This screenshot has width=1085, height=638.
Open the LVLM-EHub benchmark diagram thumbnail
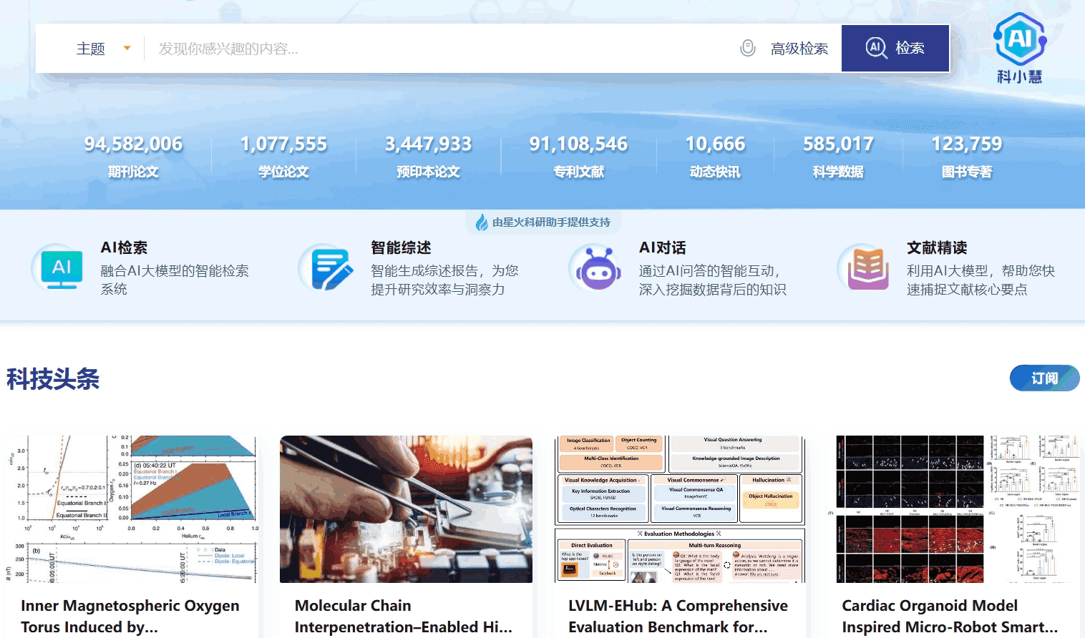[680, 509]
